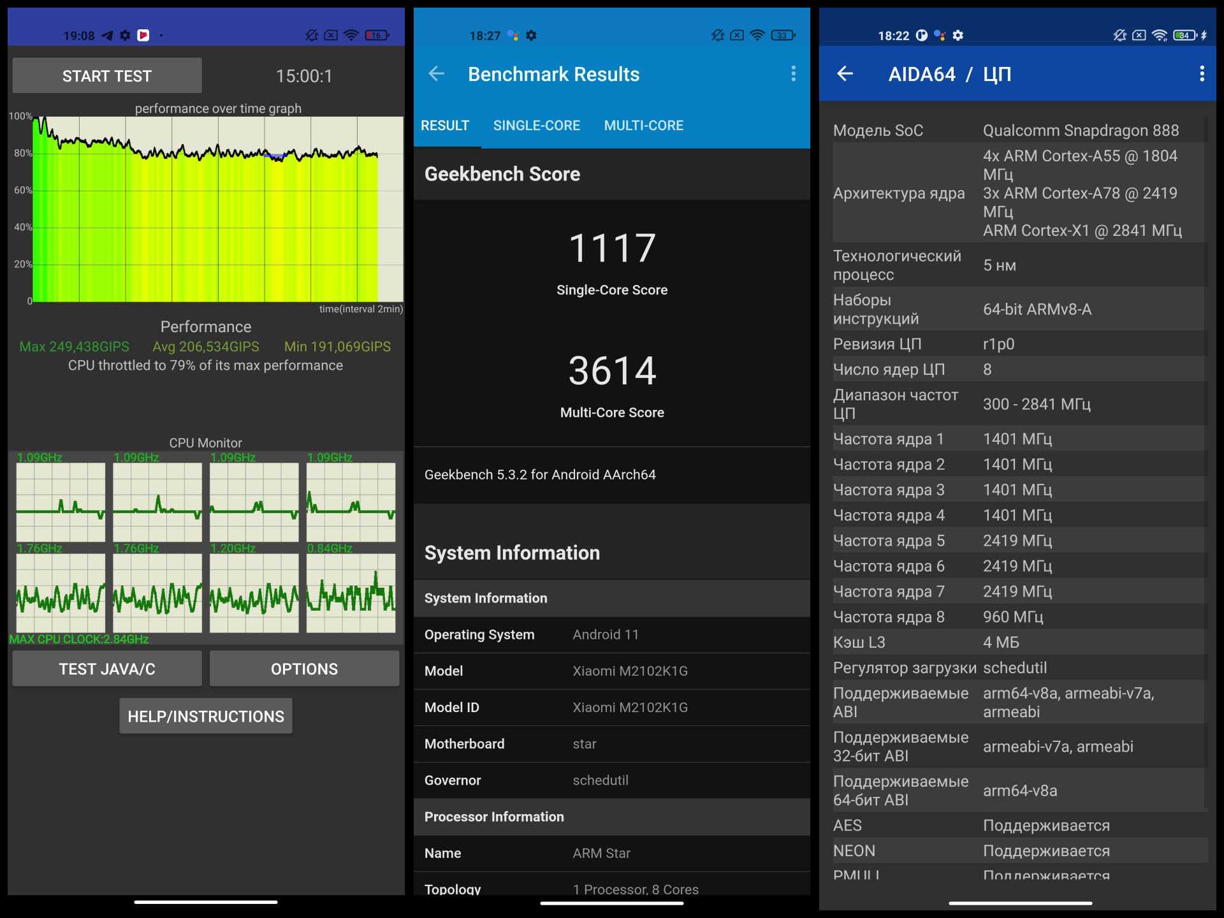1224x918 pixels.
Task: Switch to SINGLE-CORE tab
Action: [x=536, y=126]
